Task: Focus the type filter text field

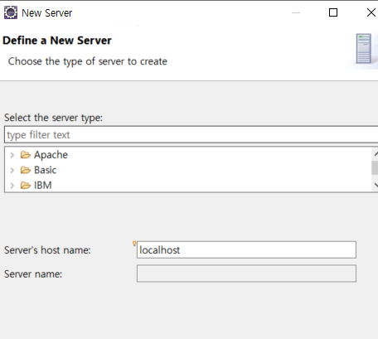Action: pos(191,135)
